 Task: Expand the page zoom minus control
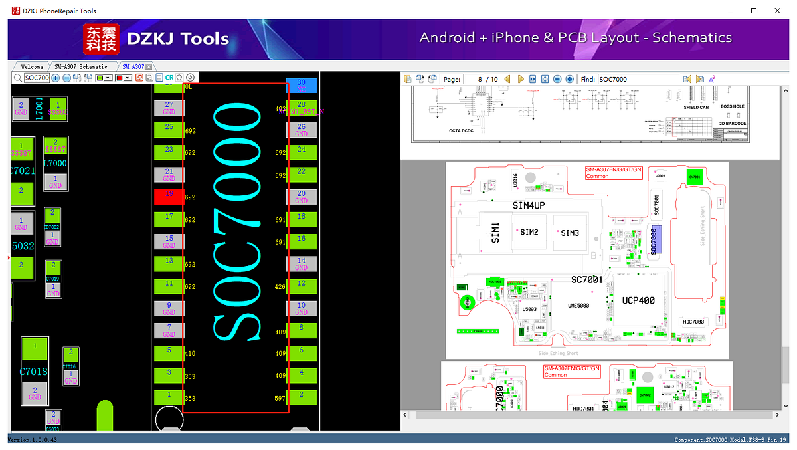[x=557, y=79]
